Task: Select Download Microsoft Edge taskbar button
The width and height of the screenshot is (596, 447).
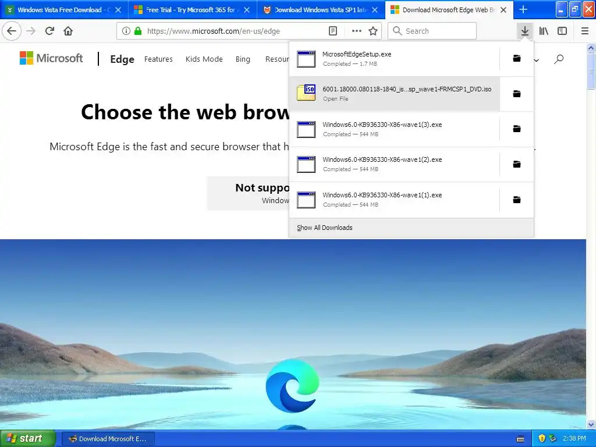Action: click(108, 439)
